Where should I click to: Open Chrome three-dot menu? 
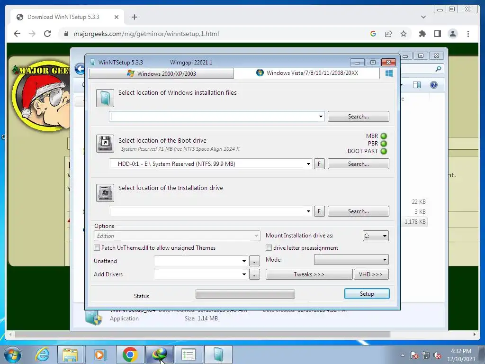pyautogui.click(x=468, y=34)
